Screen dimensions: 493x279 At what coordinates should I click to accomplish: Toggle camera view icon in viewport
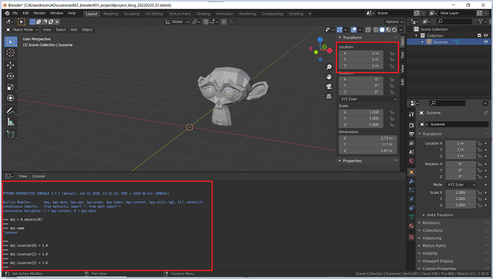(329, 86)
